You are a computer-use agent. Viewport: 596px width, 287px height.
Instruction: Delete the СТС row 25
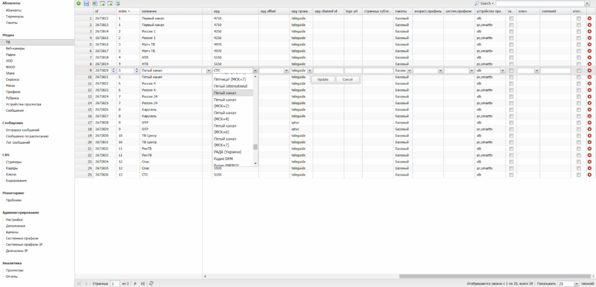(x=589, y=175)
